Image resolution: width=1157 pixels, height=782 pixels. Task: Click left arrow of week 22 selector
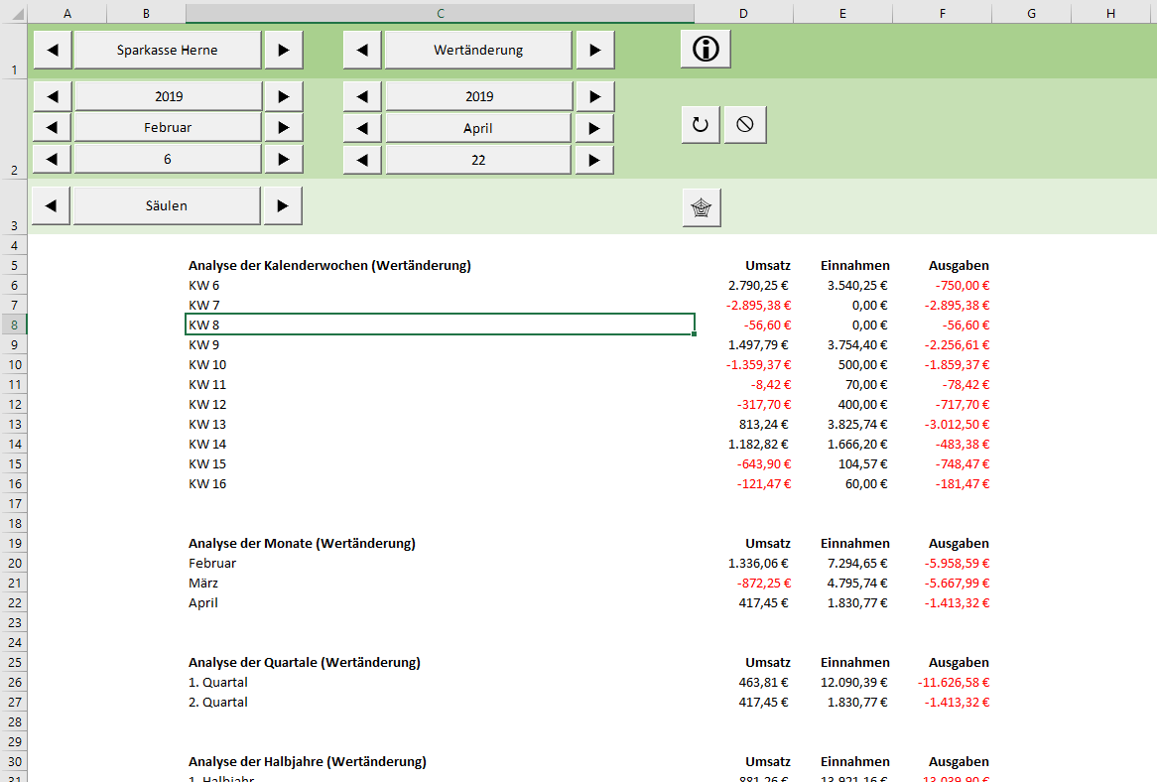tap(362, 160)
